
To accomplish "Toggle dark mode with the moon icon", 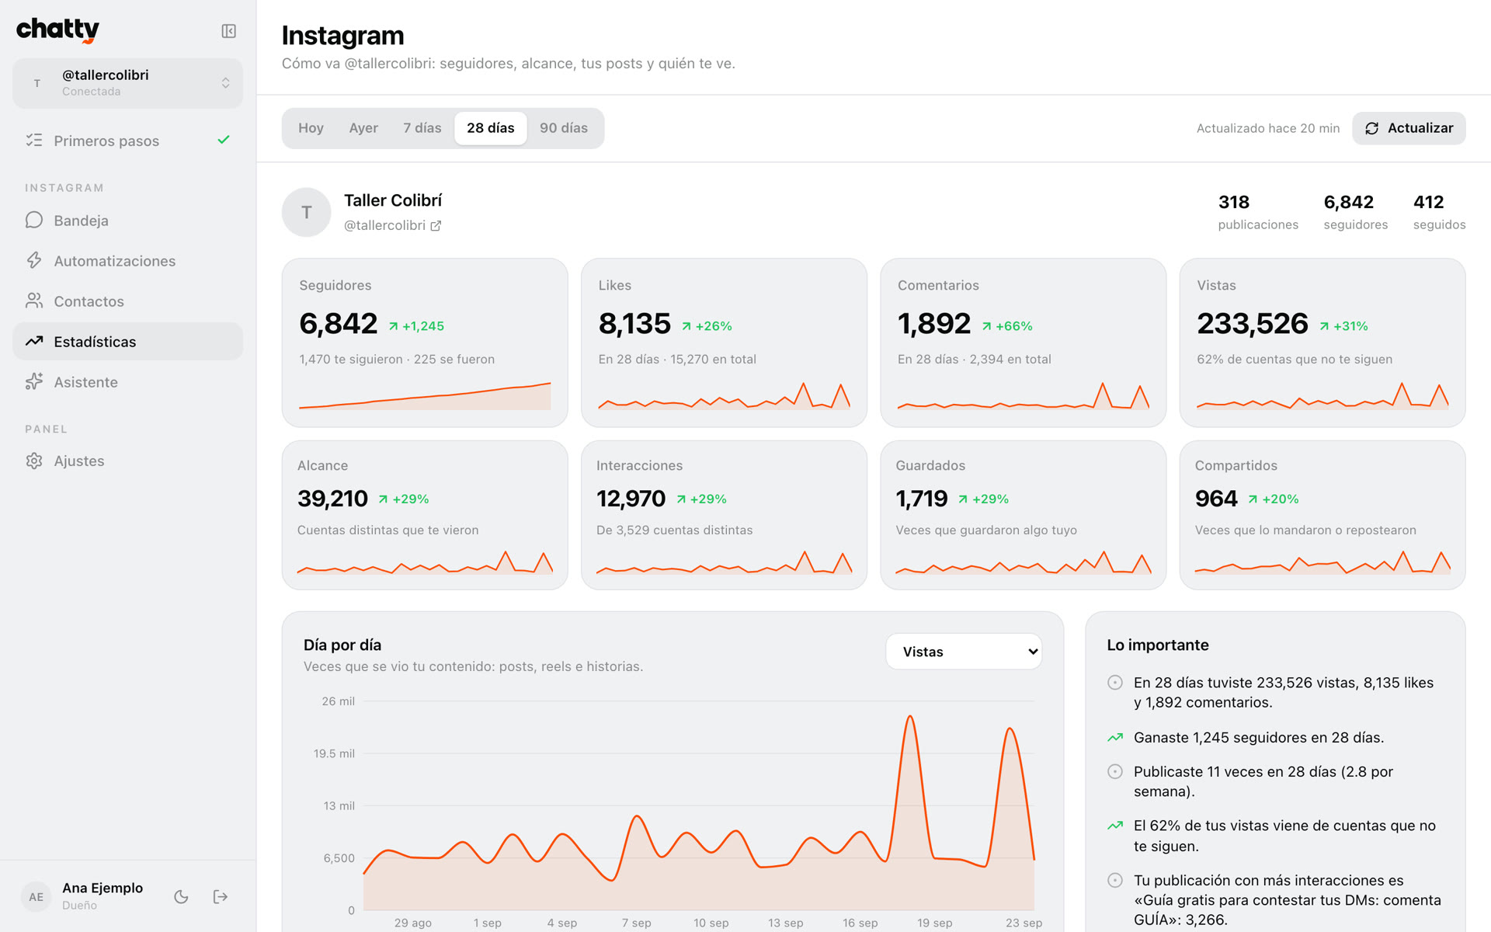I will (x=181, y=897).
